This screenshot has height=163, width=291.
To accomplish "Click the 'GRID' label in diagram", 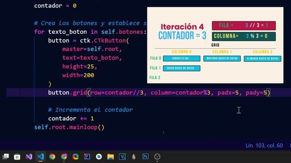I will point(215,45).
